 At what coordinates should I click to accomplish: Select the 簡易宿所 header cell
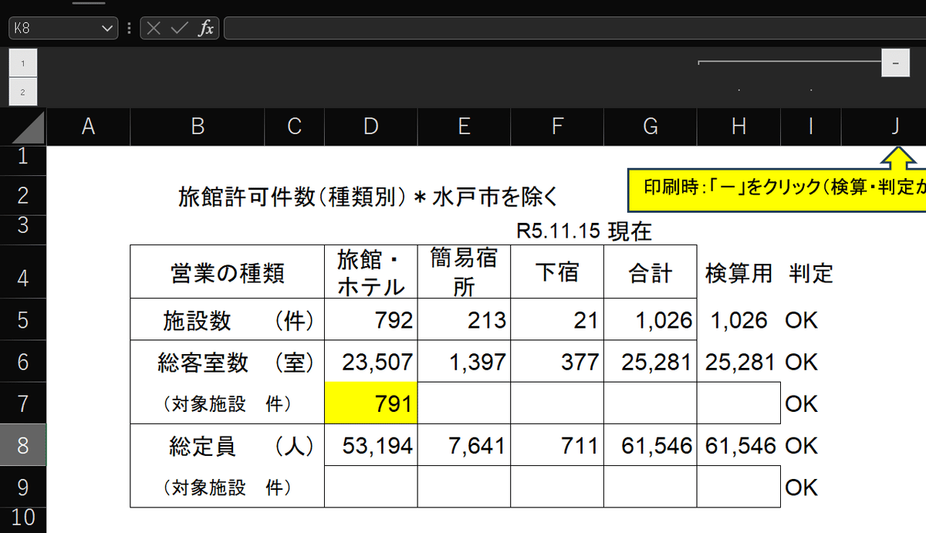point(464,272)
